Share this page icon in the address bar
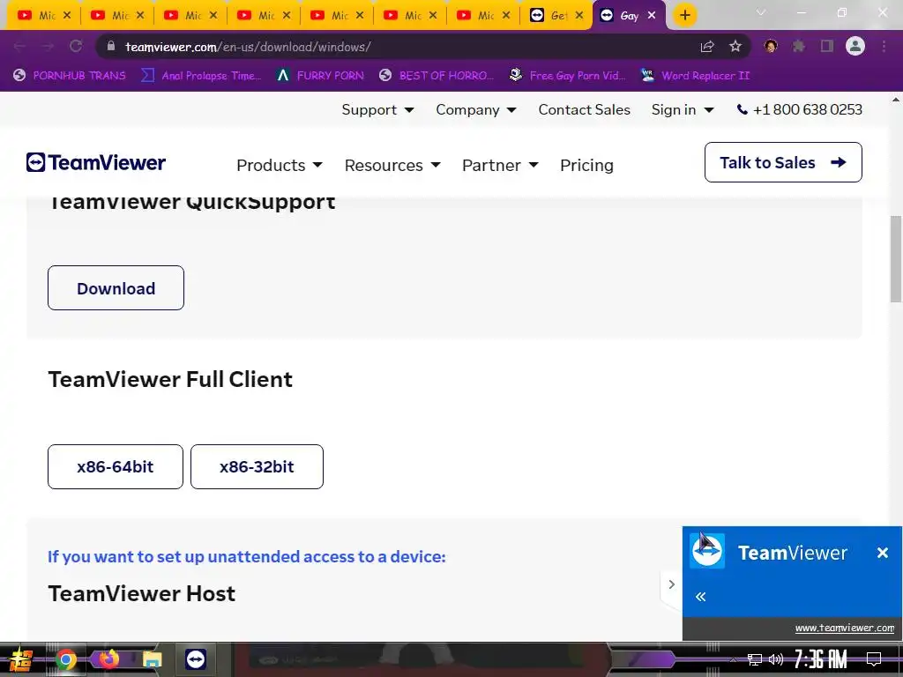The width and height of the screenshot is (903, 677). [x=707, y=46]
